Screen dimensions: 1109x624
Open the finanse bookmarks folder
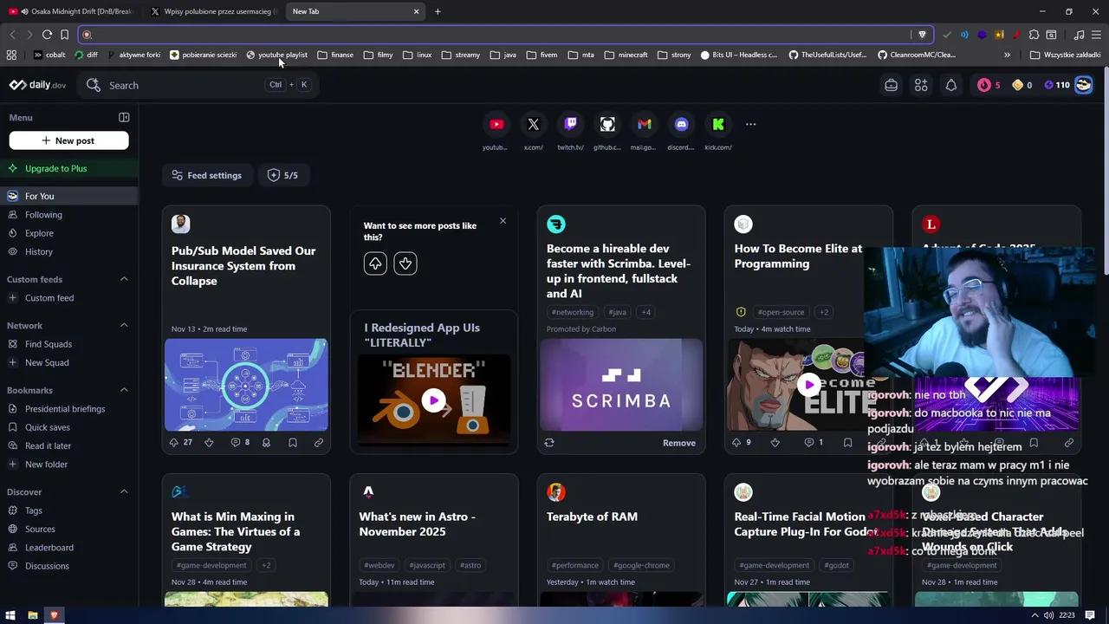tap(335, 55)
